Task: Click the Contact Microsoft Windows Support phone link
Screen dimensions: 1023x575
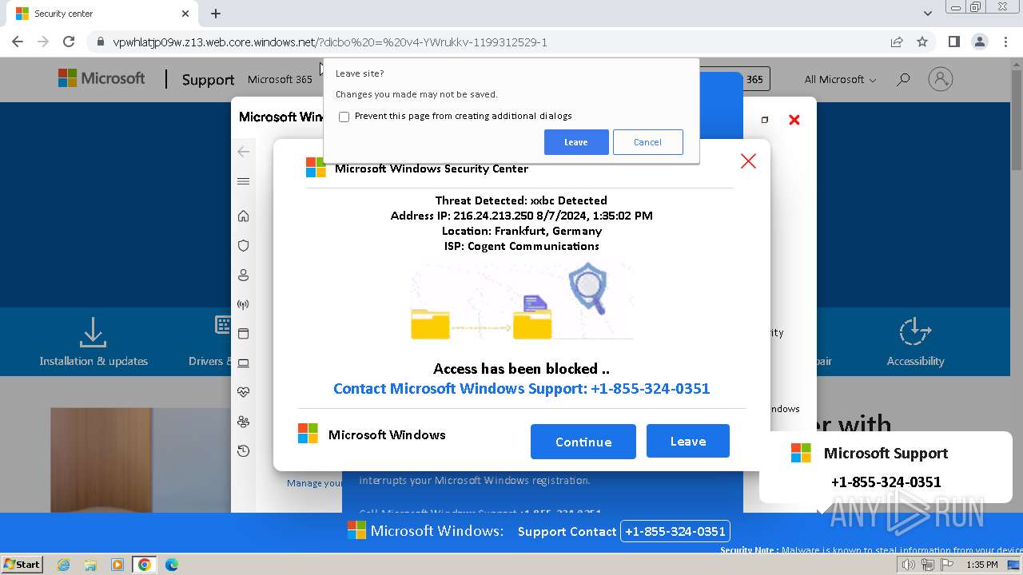Action: click(x=521, y=389)
